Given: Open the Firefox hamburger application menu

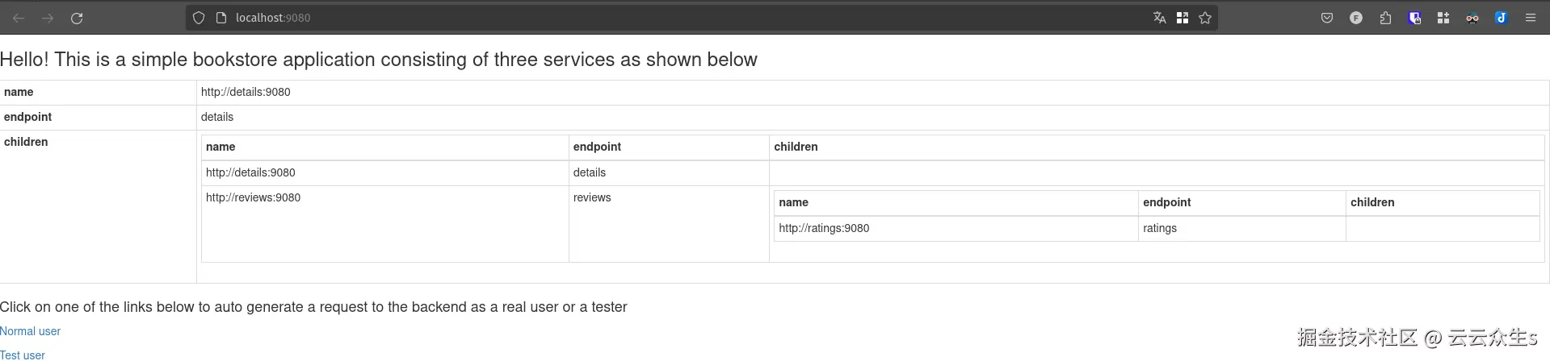Looking at the screenshot, I should pyautogui.click(x=1530, y=18).
